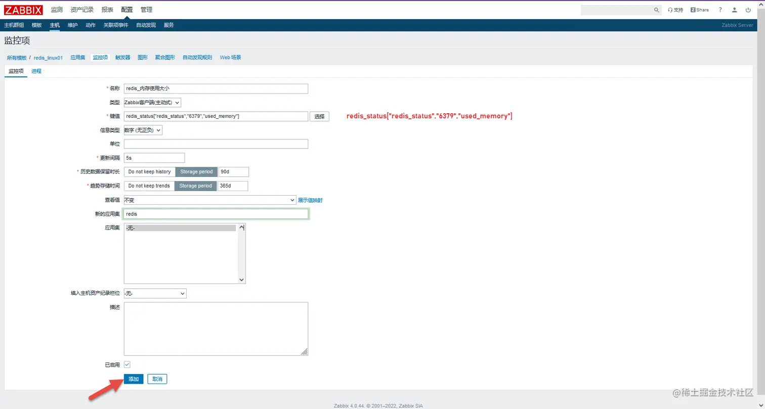Open the 管理 menu
This screenshot has height=409, width=765.
146,10
